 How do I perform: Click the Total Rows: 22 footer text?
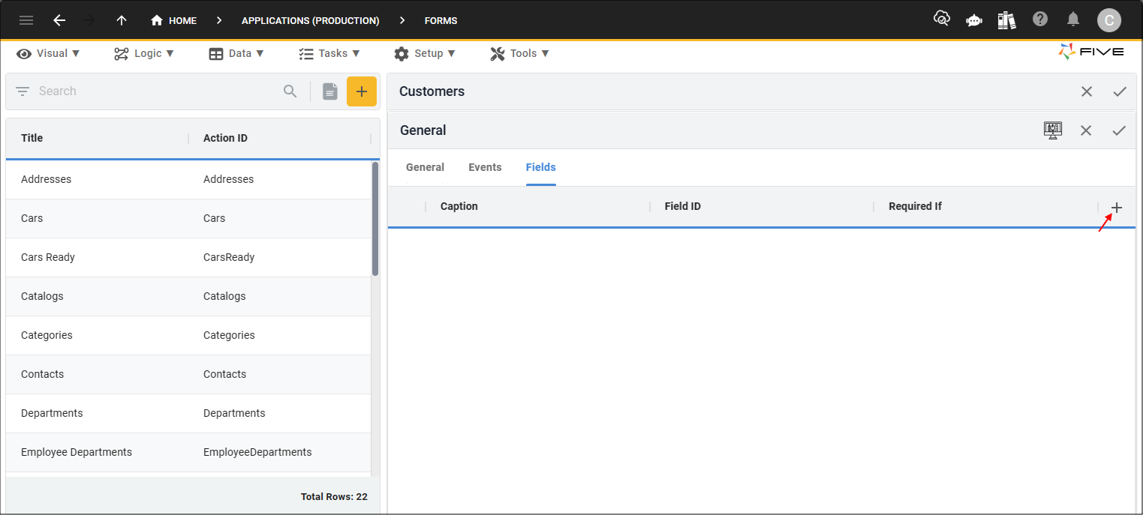[334, 496]
